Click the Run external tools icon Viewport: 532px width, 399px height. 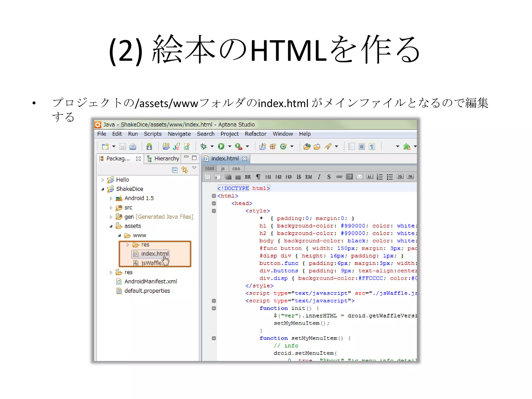tap(238, 147)
